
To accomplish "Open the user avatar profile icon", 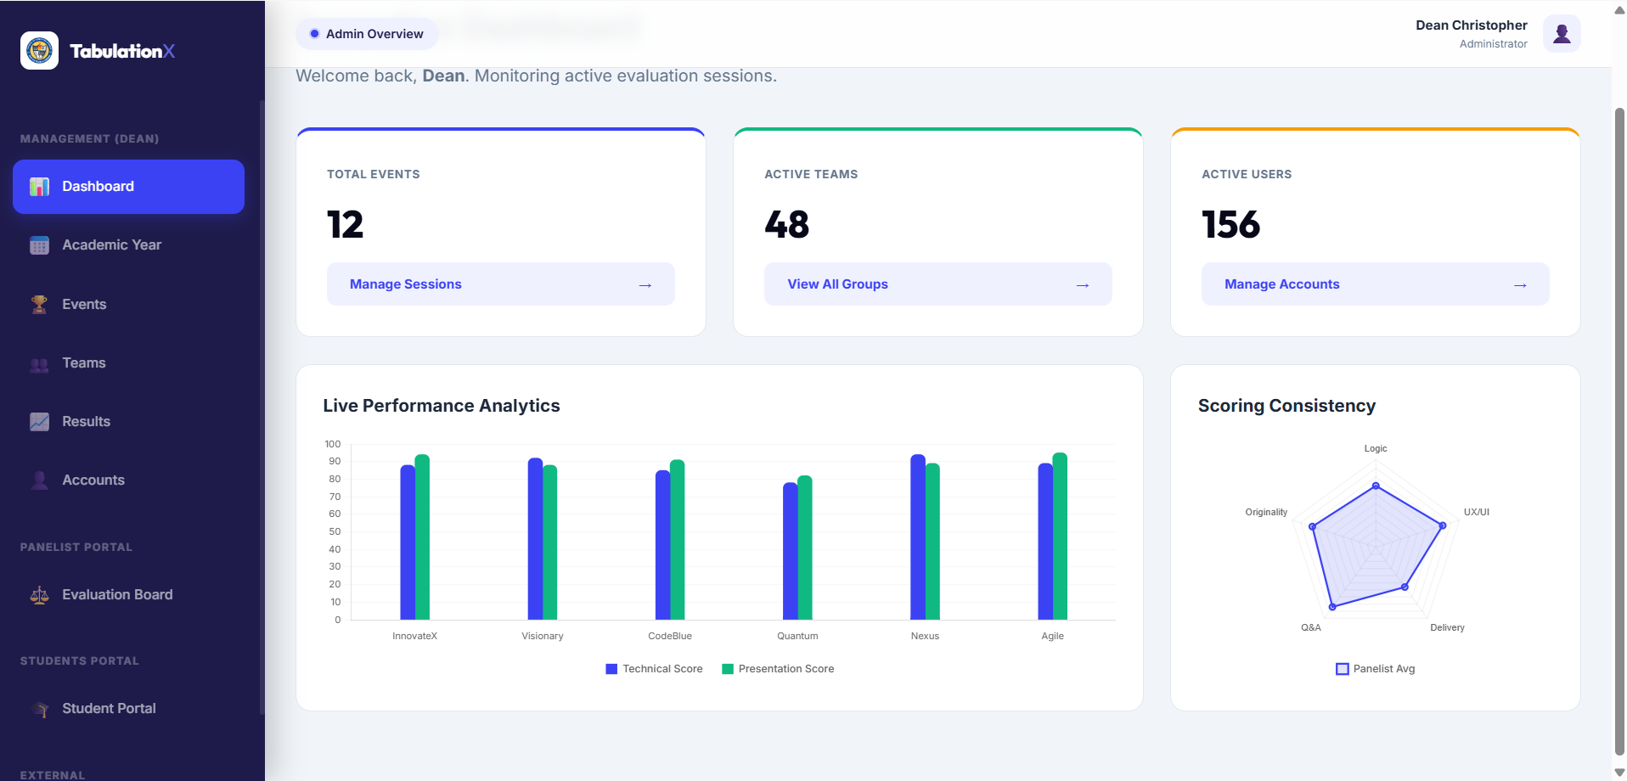I will [1561, 34].
